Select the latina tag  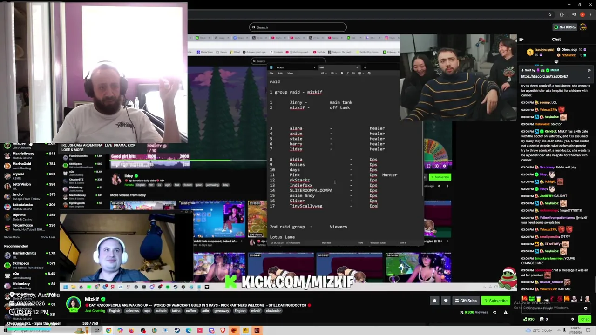pyautogui.click(x=176, y=311)
